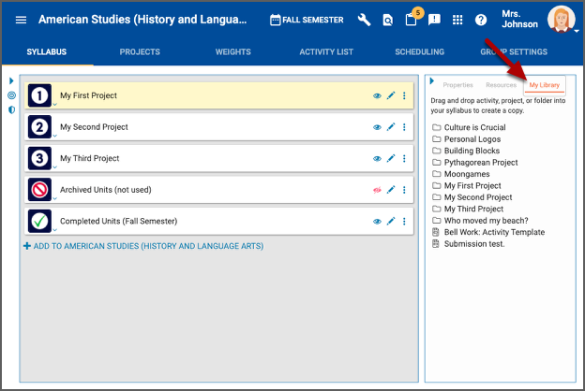
Task: Open the notifications icon with badge
Action: (x=411, y=20)
